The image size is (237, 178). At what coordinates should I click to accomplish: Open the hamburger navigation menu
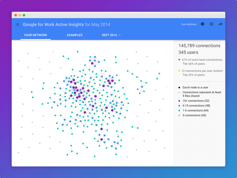pyautogui.click(x=17, y=25)
